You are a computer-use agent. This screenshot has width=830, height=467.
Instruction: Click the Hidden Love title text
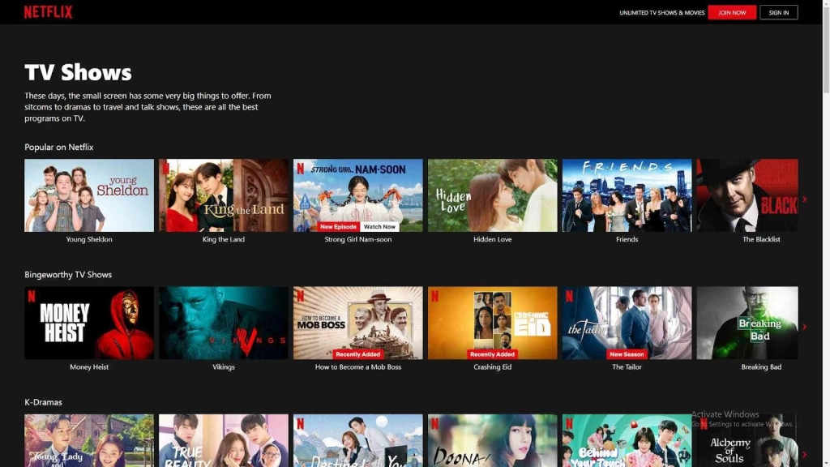click(x=492, y=239)
